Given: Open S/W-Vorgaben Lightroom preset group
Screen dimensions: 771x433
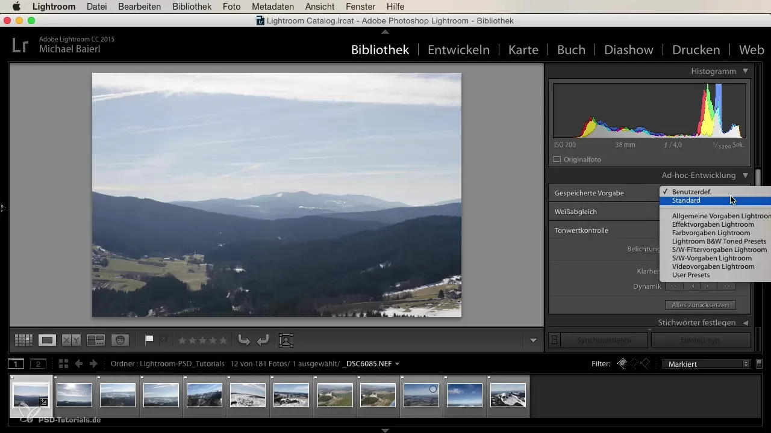Looking at the screenshot, I should [x=716, y=258].
